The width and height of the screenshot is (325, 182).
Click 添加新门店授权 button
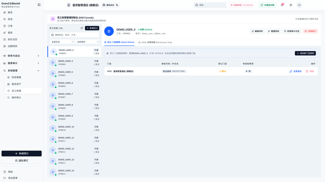[305, 53]
